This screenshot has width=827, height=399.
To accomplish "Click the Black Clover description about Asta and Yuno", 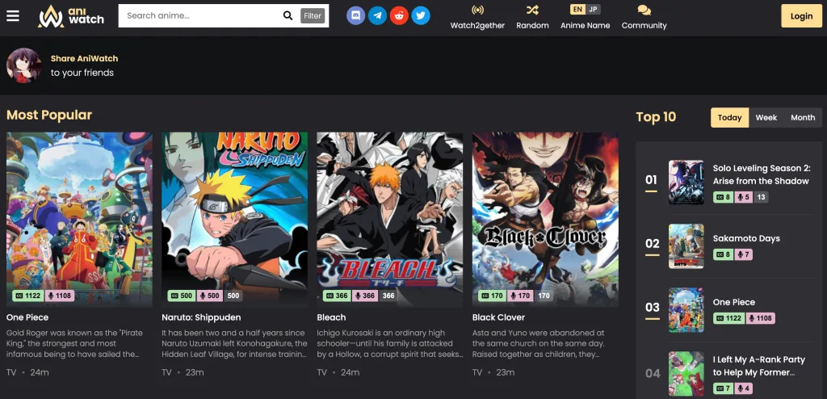I will click(x=539, y=343).
